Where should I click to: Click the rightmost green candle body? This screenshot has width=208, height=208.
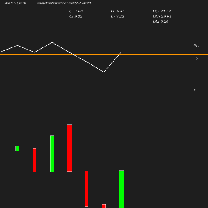pos(121,189)
